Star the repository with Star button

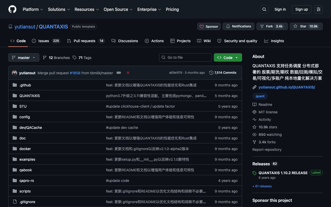[306, 26]
